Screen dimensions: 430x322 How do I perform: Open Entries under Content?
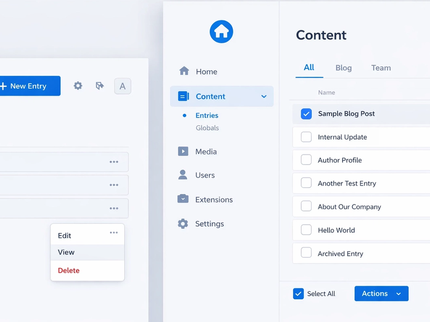coord(207,115)
